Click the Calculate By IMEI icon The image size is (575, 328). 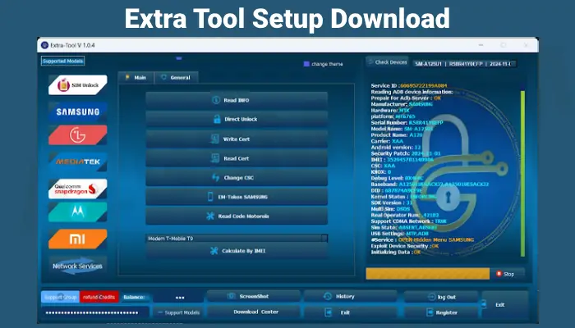click(214, 251)
